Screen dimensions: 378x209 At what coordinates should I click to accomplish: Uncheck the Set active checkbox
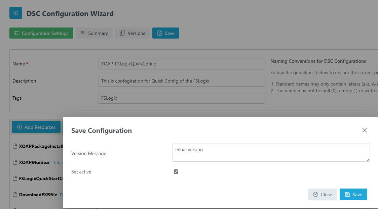(x=176, y=171)
